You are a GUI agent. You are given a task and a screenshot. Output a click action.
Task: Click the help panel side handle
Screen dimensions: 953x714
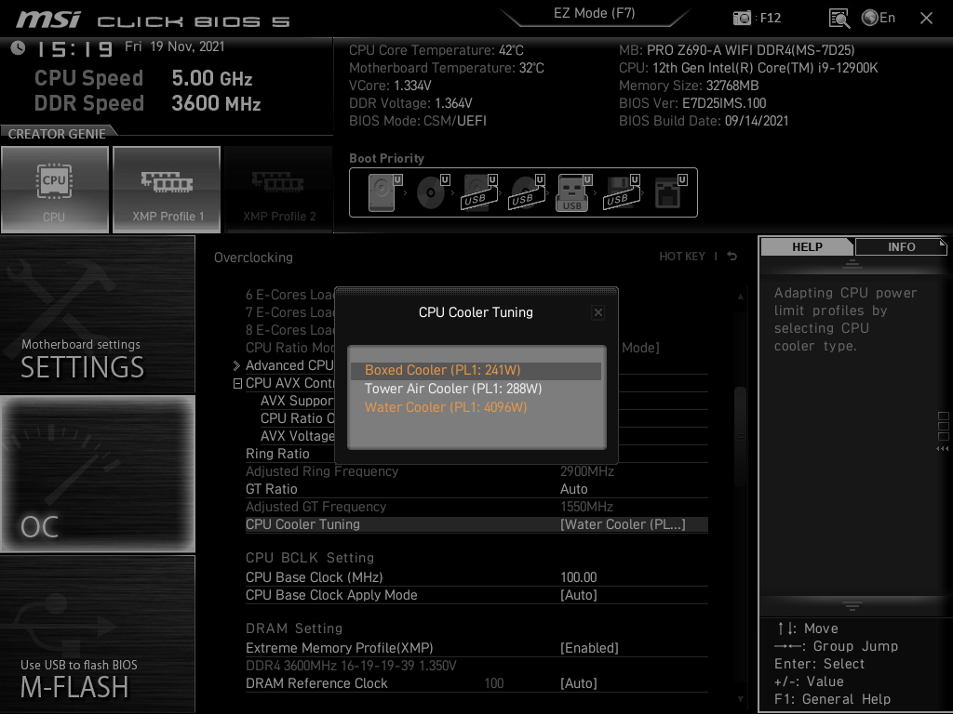click(943, 431)
